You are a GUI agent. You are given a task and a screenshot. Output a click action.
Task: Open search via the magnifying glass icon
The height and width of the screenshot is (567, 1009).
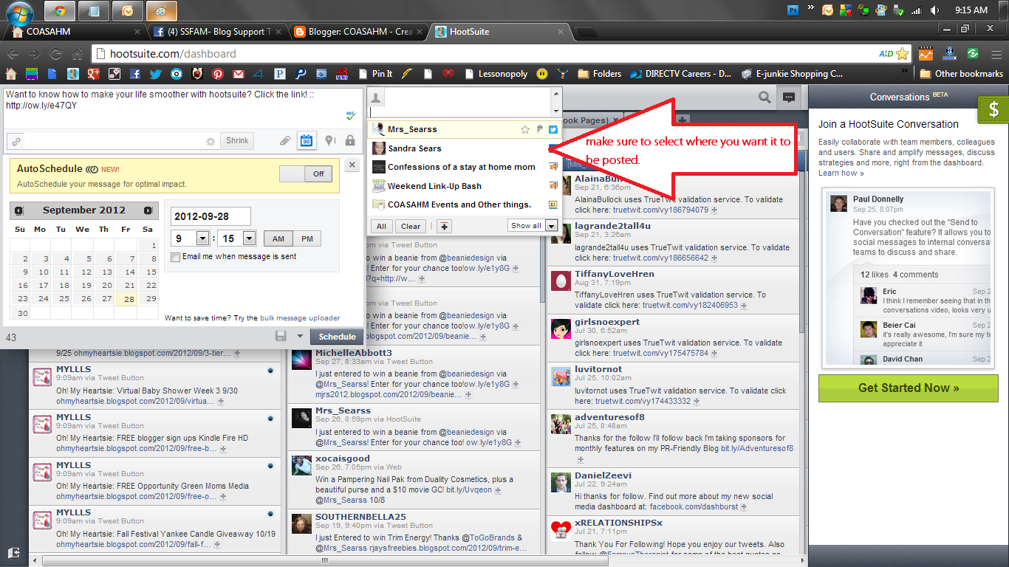click(x=764, y=97)
